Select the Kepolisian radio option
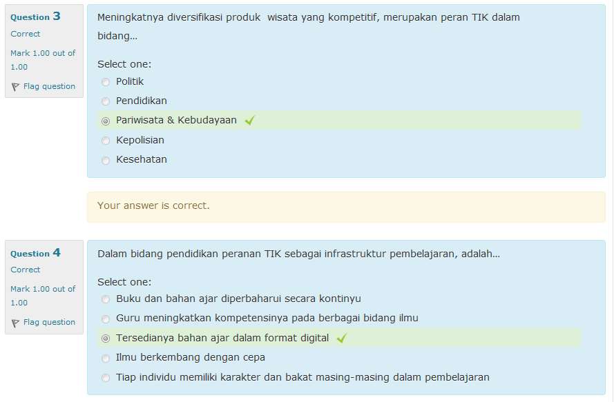 click(106, 141)
